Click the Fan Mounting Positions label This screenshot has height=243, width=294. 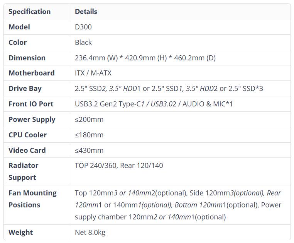pyautogui.click(x=32, y=199)
